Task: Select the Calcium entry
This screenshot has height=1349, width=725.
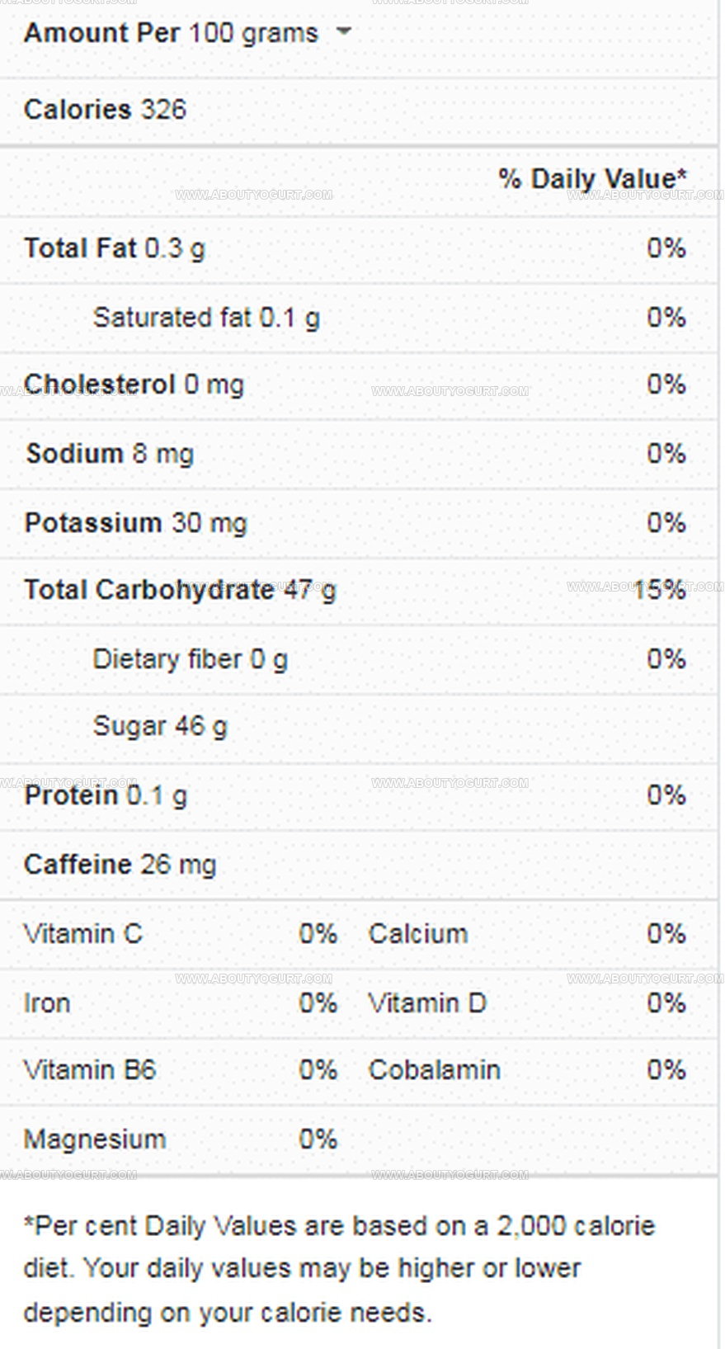Action: (x=418, y=934)
